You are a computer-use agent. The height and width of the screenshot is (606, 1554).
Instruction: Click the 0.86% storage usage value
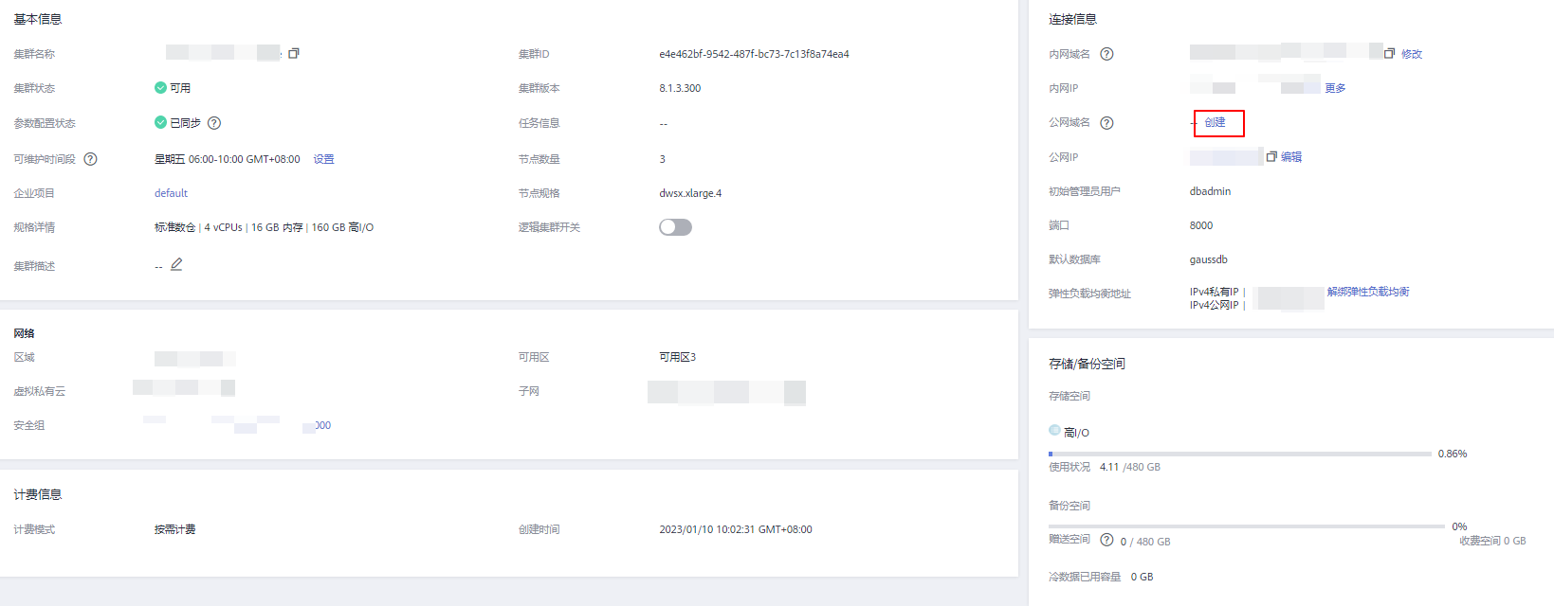click(x=1453, y=454)
